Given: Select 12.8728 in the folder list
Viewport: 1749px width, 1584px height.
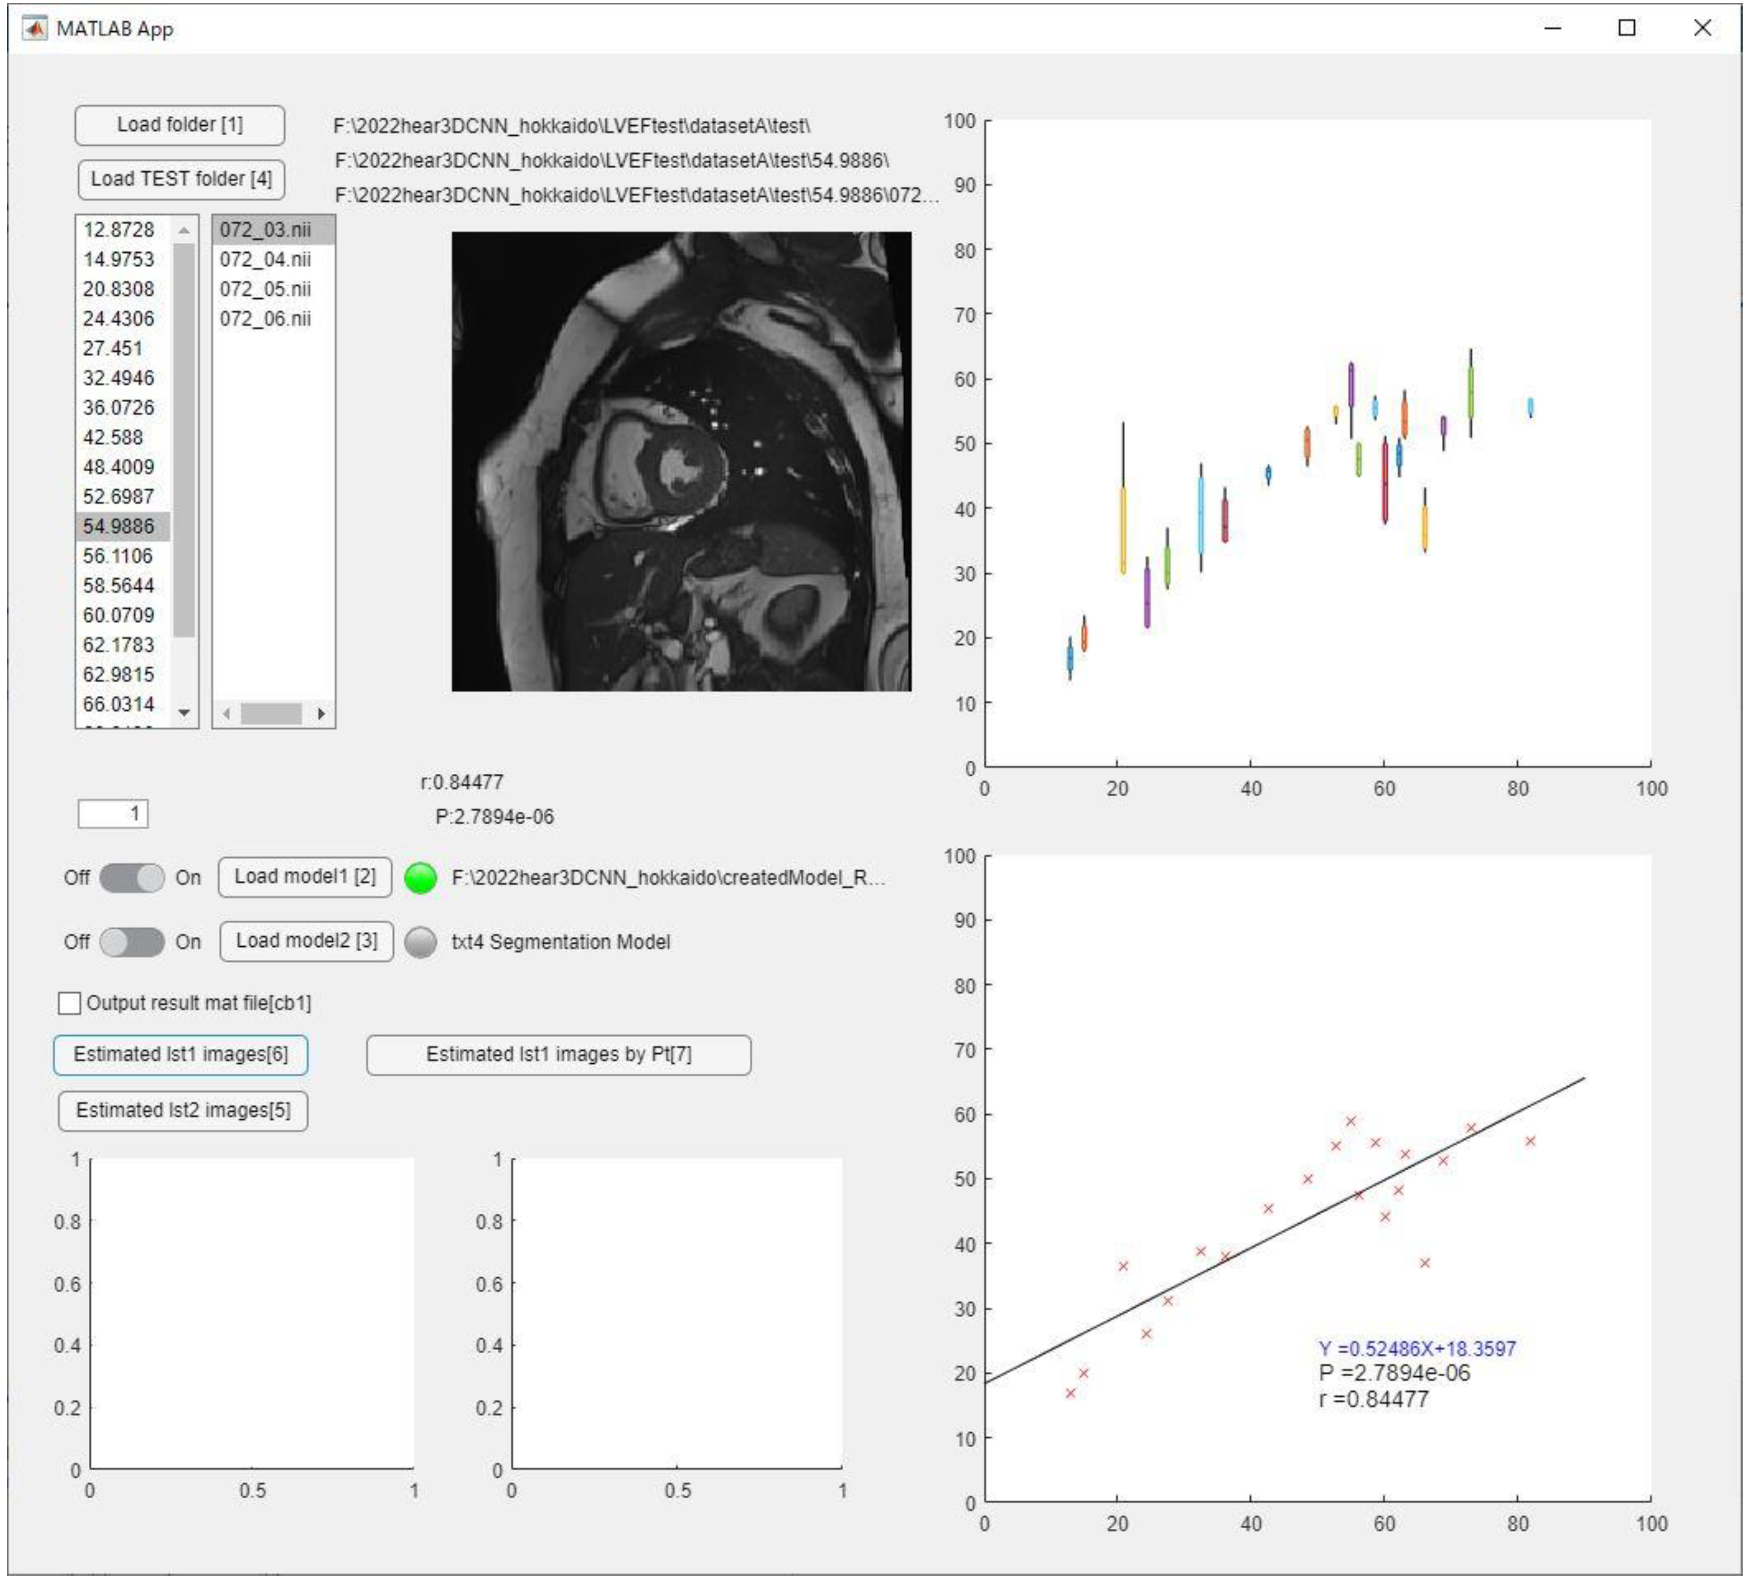Looking at the screenshot, I should tap(119, 230).
